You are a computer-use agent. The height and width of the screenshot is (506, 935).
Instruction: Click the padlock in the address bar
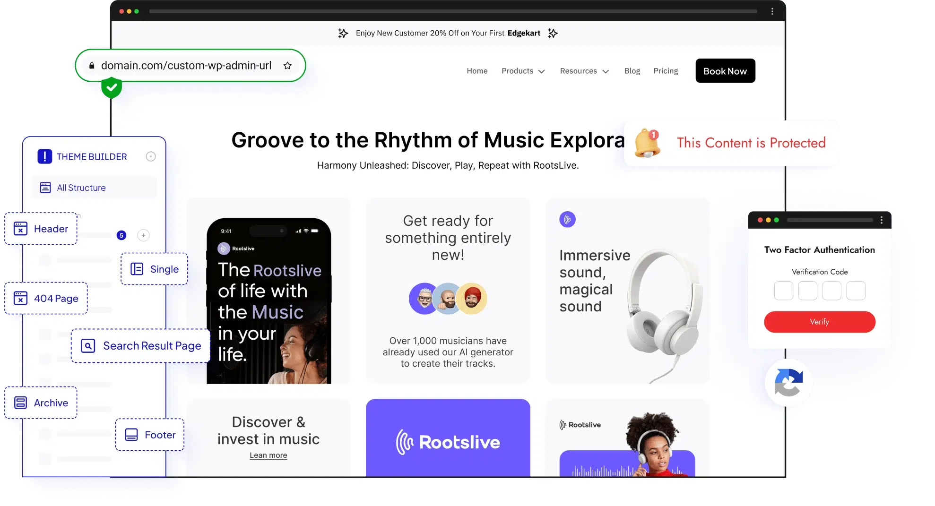(x=92, y=66)
